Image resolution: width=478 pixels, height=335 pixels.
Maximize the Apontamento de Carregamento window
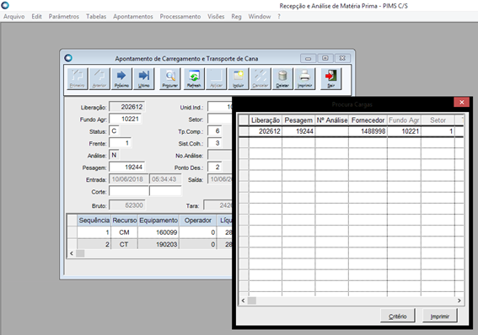(x=325, y=58)
